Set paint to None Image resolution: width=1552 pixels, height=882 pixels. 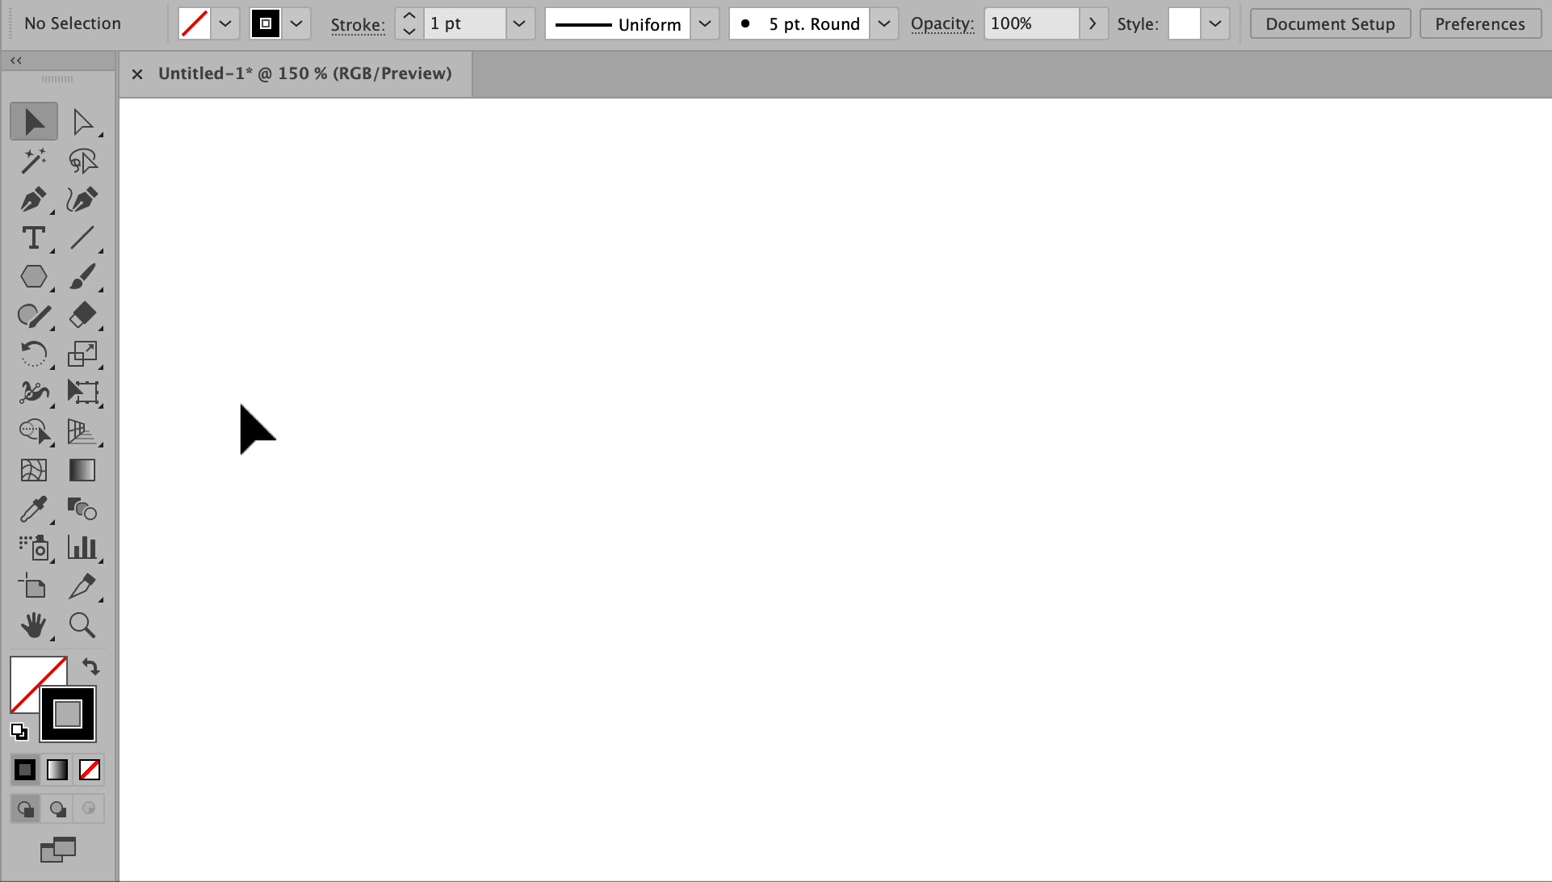(90, 770)
